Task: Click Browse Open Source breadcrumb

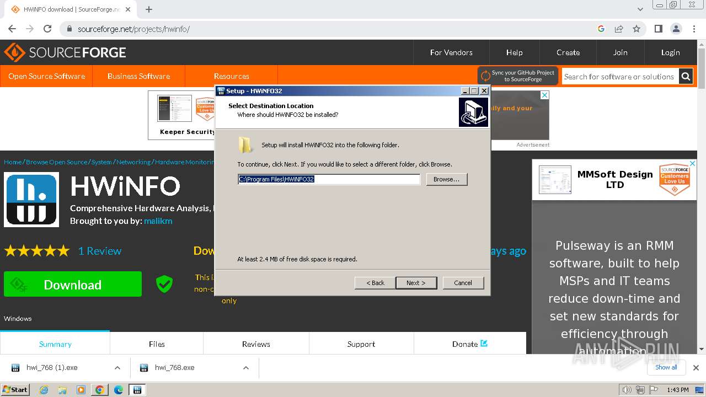Action: tap(57, 162)
